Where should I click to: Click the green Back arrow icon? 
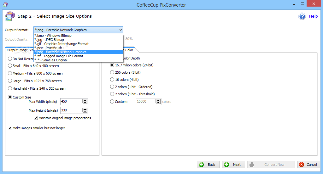coord(202,165)
